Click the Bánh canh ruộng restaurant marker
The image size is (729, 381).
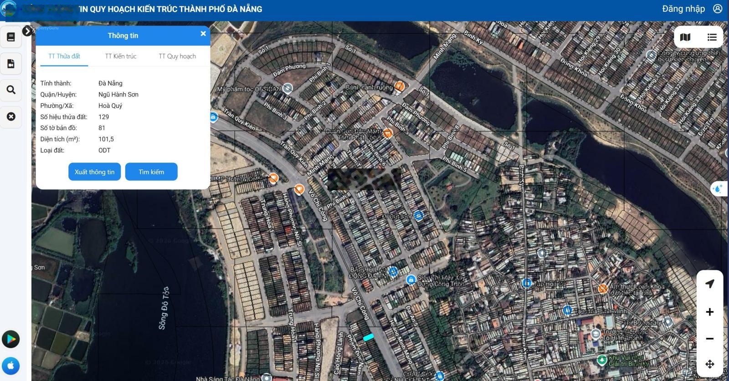point(400,86)
